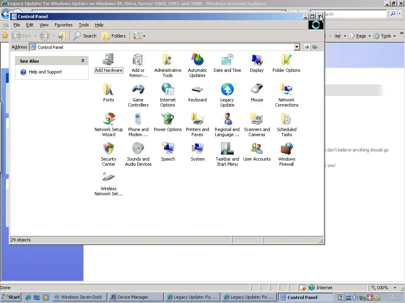The image size is (405, 303).
Task: Open Game Controllers
Action: click(138, 95)
